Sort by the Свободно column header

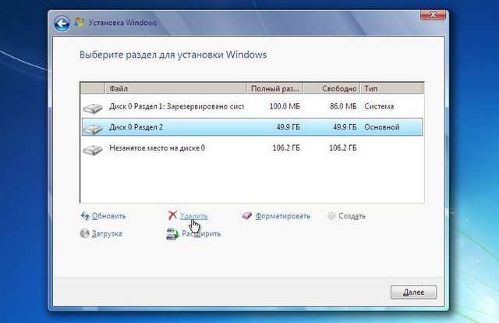(x=331, y=88)
